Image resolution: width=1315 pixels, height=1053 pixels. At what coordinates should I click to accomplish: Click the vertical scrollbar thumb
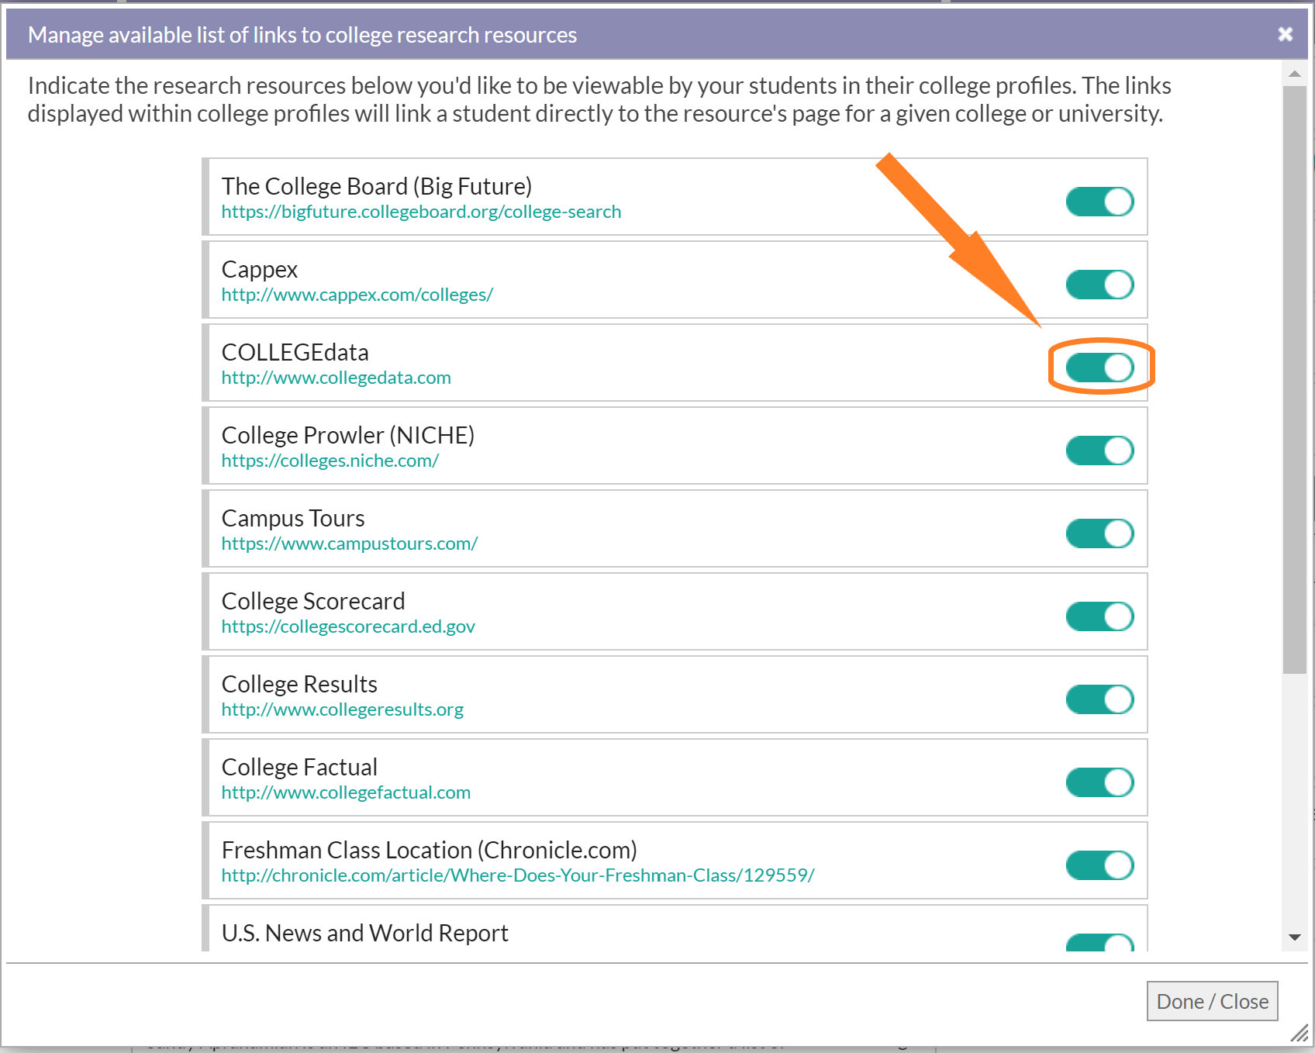1294,380
